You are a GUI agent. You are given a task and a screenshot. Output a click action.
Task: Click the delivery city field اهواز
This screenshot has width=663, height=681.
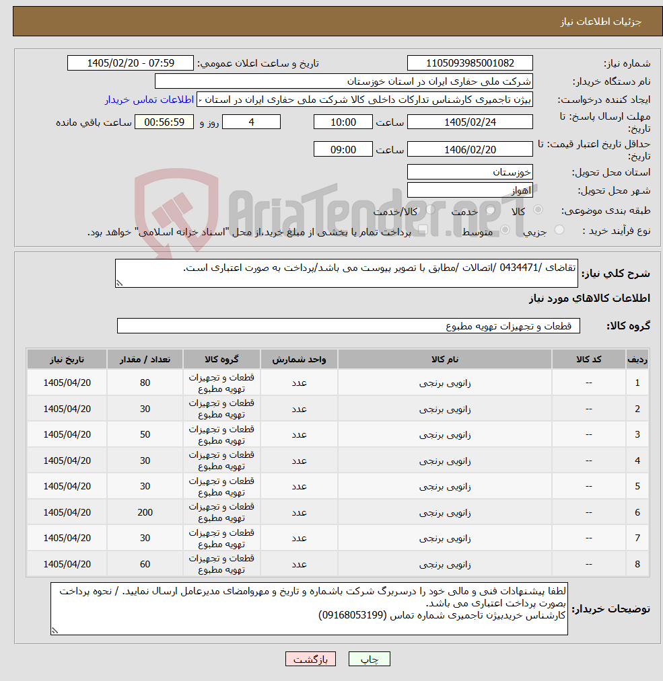(470, 190)
